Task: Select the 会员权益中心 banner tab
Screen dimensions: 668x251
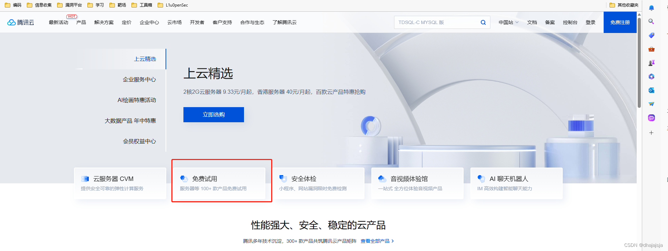Action: 139,141
